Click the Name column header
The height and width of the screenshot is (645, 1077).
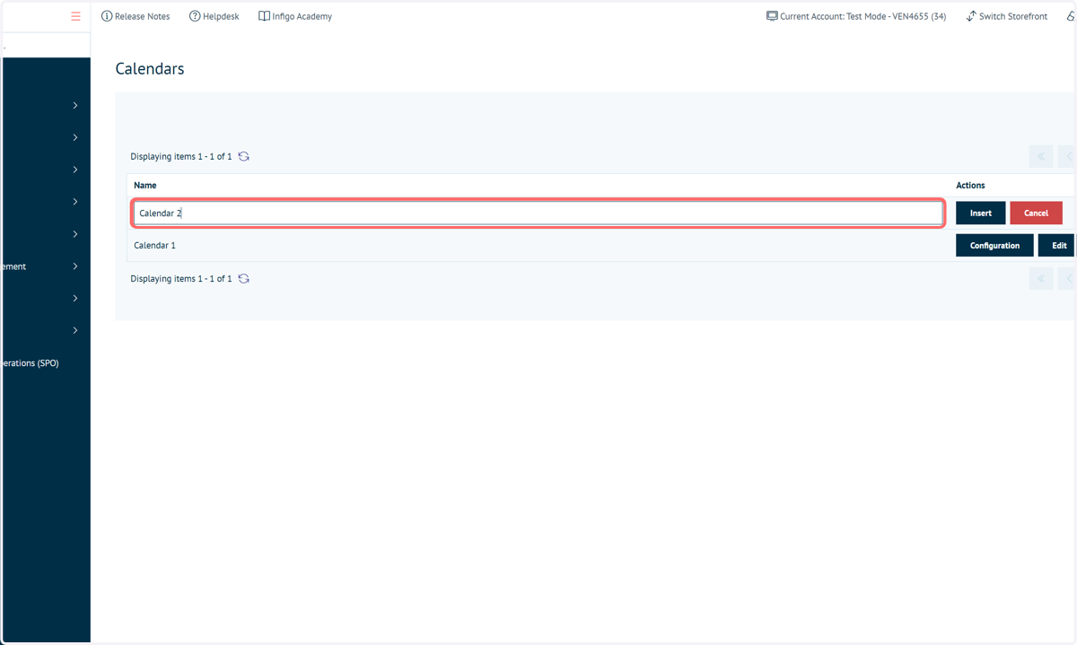pos(145,186)
